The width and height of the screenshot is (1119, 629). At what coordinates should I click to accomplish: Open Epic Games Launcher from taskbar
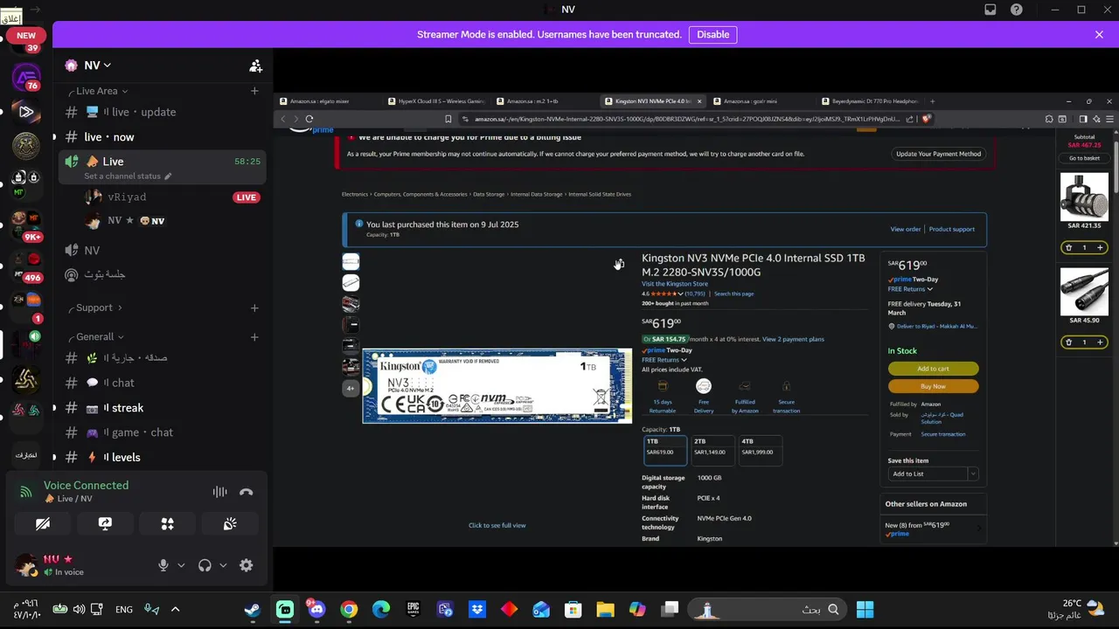point(413,610)
